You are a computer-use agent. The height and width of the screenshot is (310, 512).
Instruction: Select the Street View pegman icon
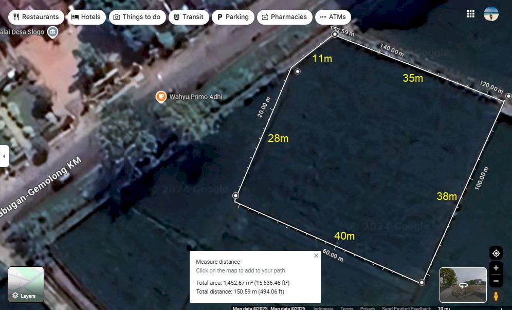(496, 296)
